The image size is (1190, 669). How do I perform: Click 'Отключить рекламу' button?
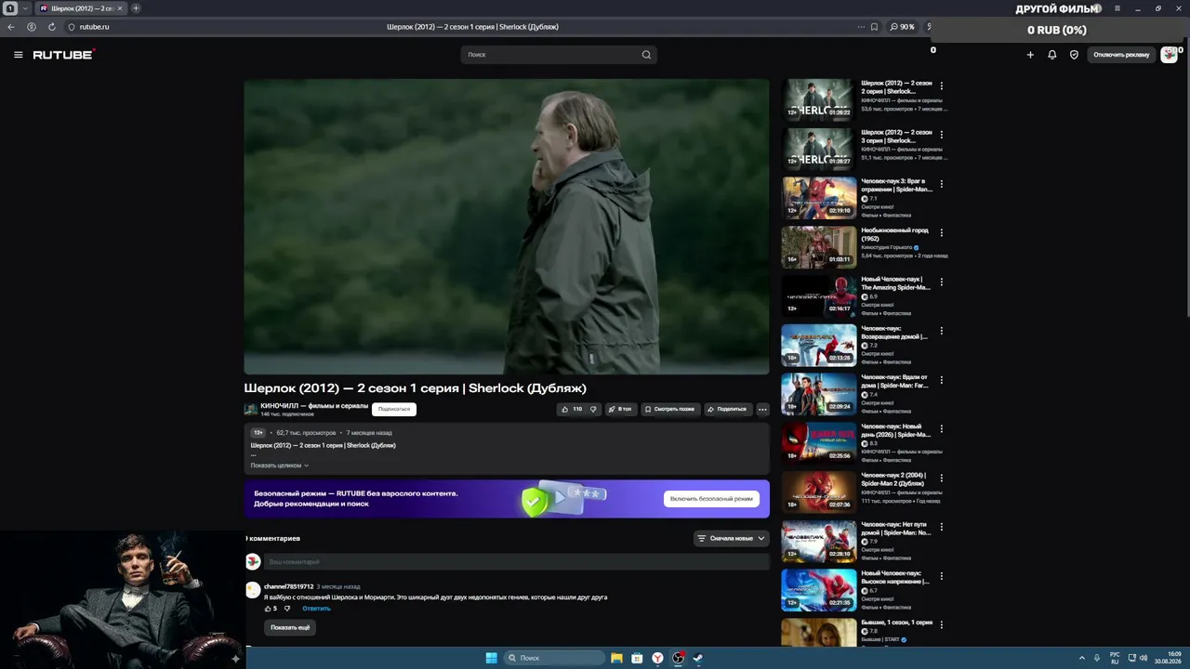[1121, 55]
